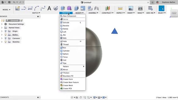
Task: Select the Create Sketch tool icon
Action: (x=18, y=8)
